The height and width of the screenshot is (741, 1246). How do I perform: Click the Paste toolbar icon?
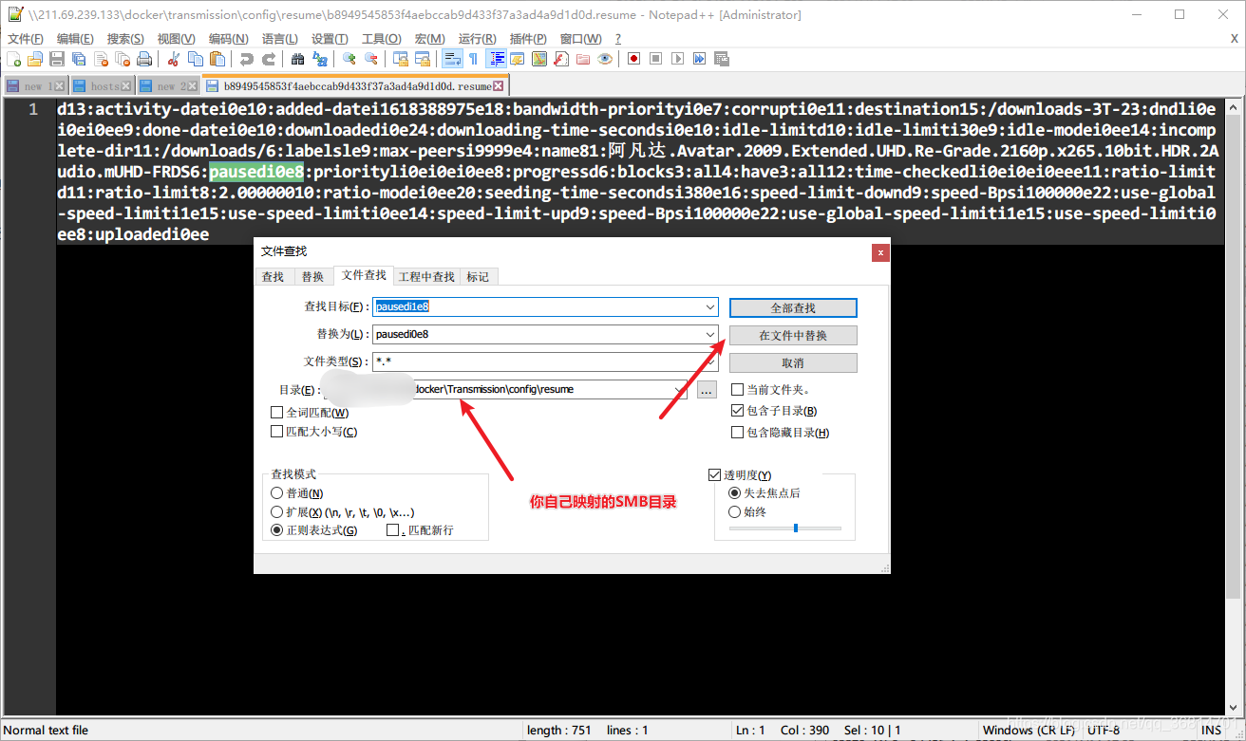tap(217, 59)
